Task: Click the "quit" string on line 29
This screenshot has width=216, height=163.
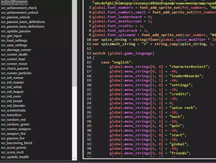Action: click(x=176, y=126)
